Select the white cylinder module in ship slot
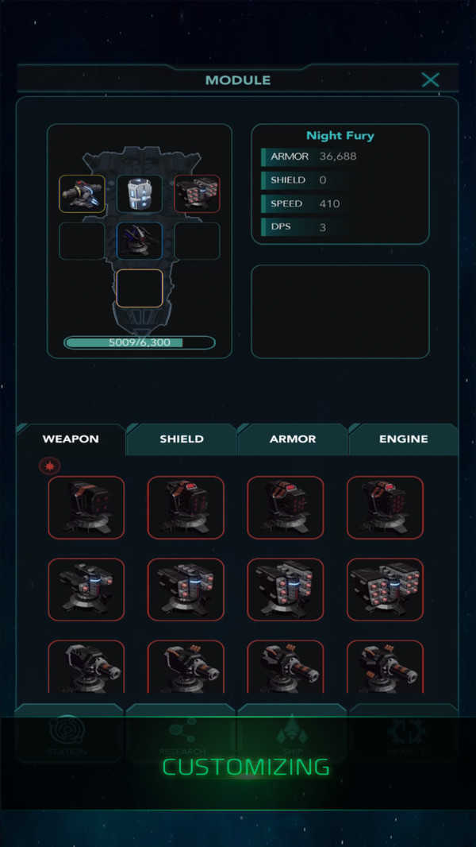Image resolution: width=476 pixels, height=847 pixels. [140, 193]
